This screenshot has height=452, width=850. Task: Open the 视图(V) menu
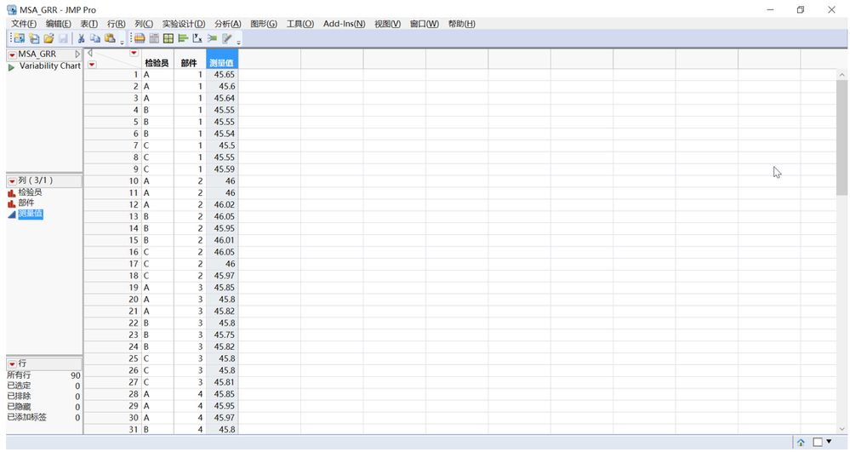pos(387,24)
